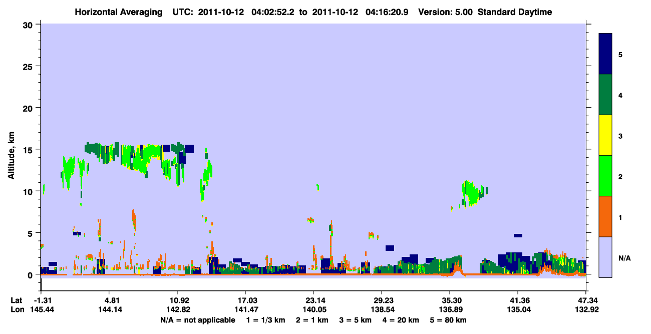This screenshot has height=334, width=651.
Task: Click longitude value 135.04
Action: (x=518, y=310)
